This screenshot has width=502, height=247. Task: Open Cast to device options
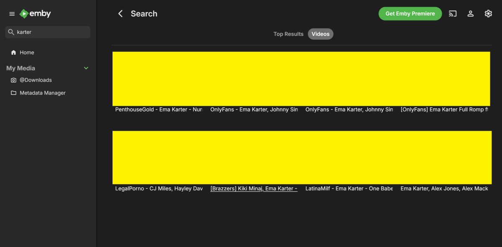(452, 13)
